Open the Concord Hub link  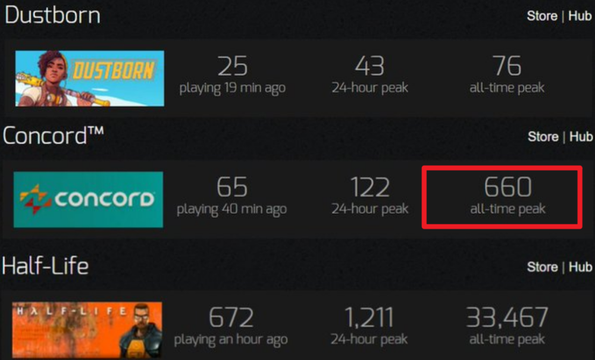tap(581, 137)
